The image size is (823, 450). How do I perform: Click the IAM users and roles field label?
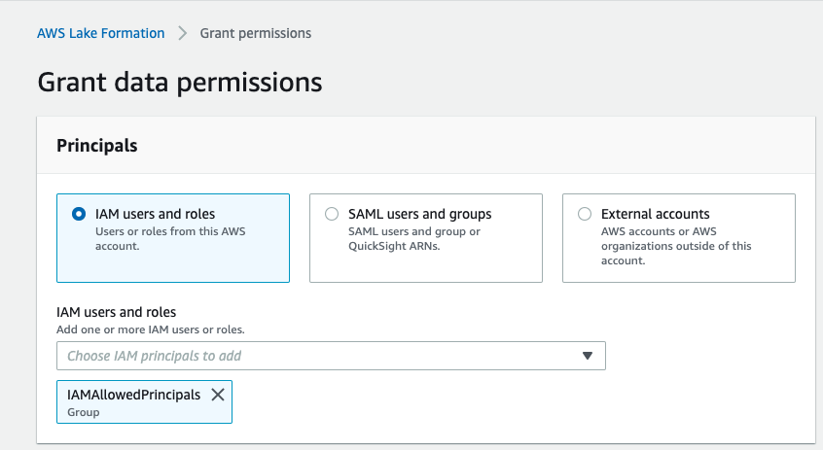point(117,312)
